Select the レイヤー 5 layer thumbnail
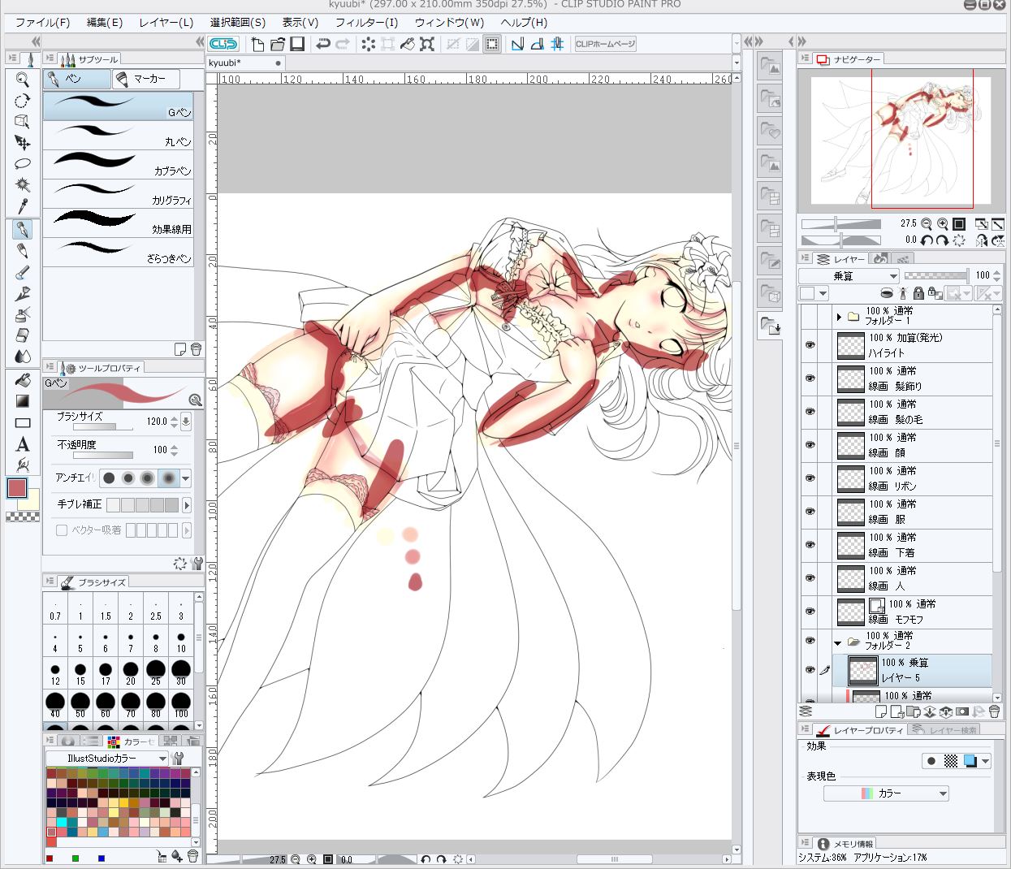1011x869 pixels. [863, 670]
